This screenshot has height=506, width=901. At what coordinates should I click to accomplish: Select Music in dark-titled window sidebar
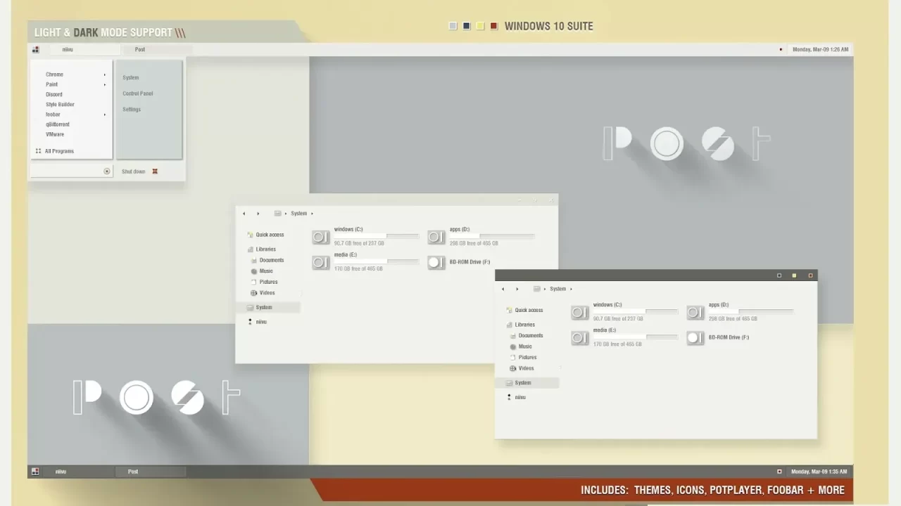point(525,346)
